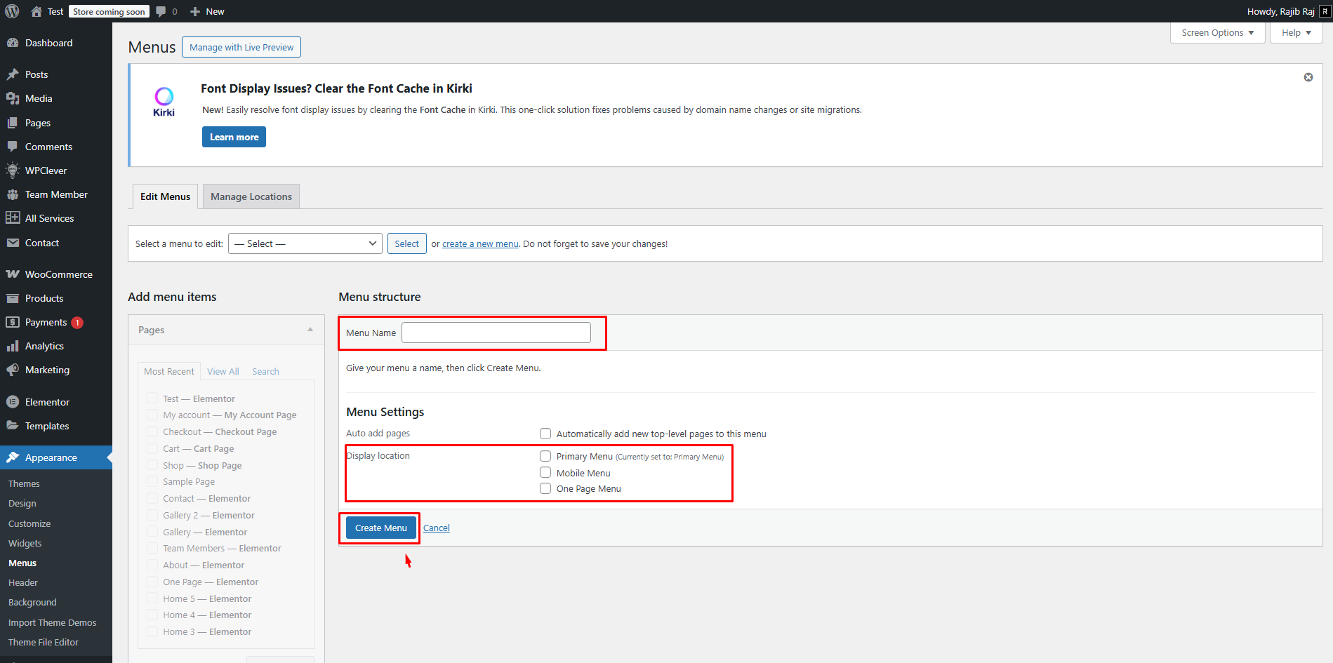Click the plus icon for New
This screenshot has width=1333, height=663.
pos(195,11)
